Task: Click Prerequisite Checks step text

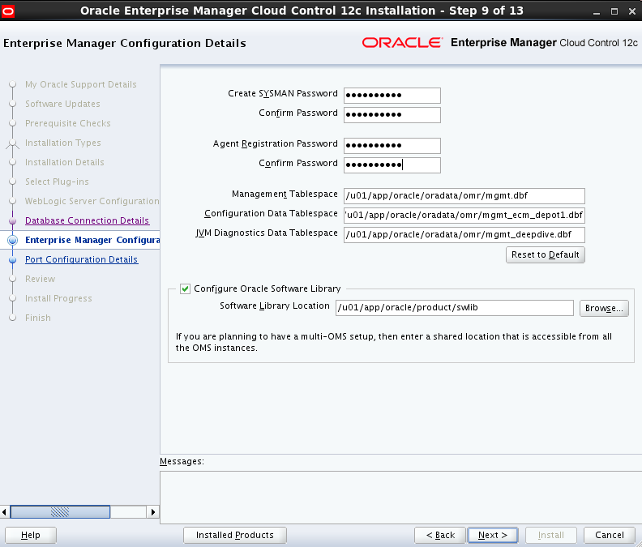Action: pos(67,123)
